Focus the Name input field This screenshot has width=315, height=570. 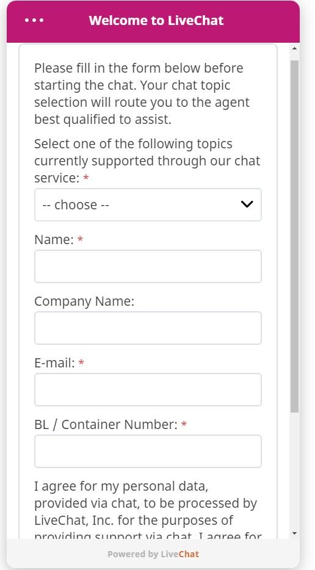coord(148,267)
